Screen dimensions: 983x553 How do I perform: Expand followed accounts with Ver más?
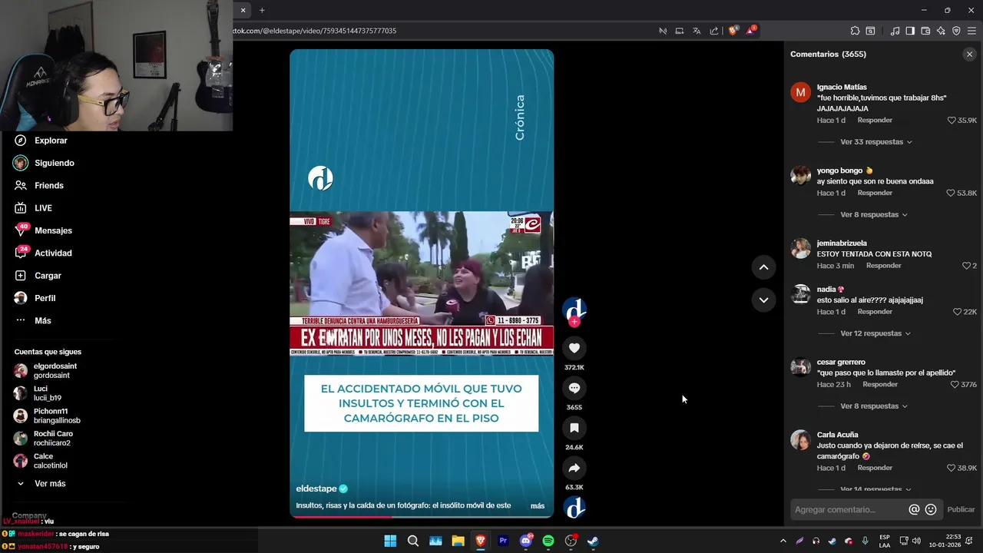pos(50,484)
